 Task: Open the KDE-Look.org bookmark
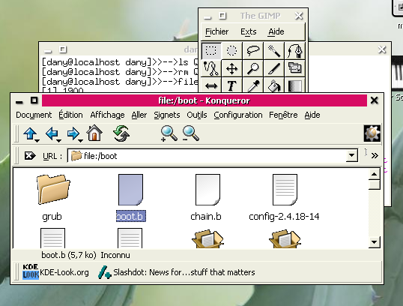(55, 272)
